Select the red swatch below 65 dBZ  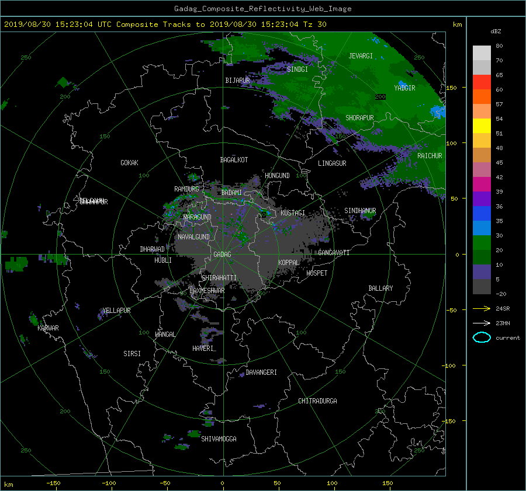point(482,82)
